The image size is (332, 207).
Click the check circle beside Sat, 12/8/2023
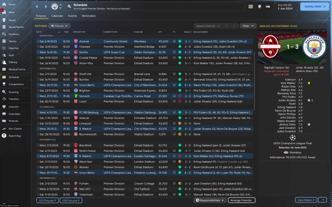38,47
